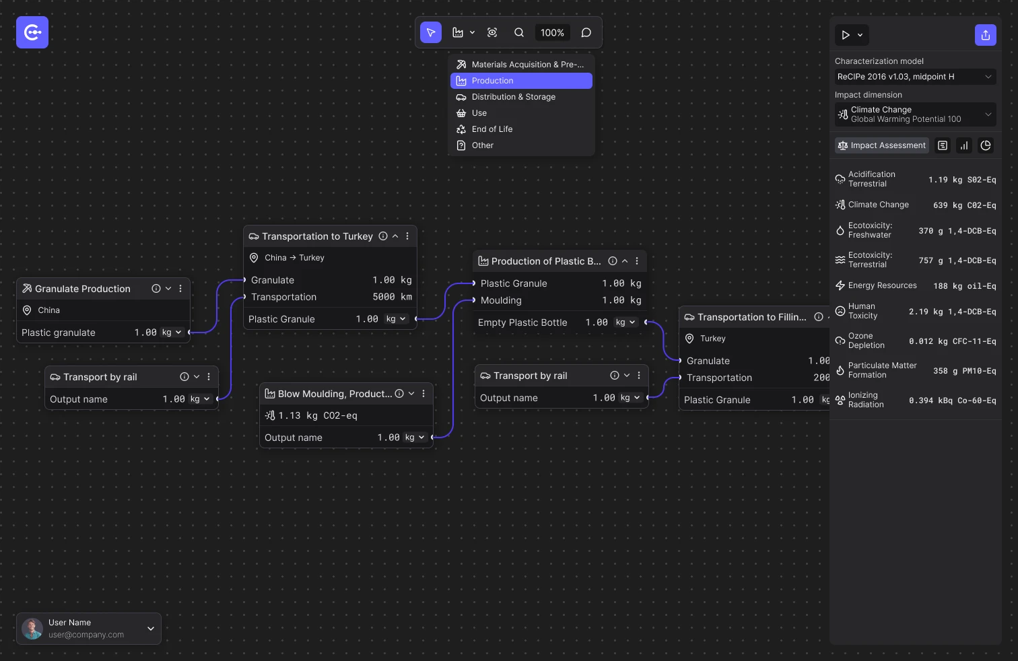Image resolution: width=1018 pixels, height=661 pixels.
Task: Open the Impact dimension dropdown
Action: click(x=916, y=114)
